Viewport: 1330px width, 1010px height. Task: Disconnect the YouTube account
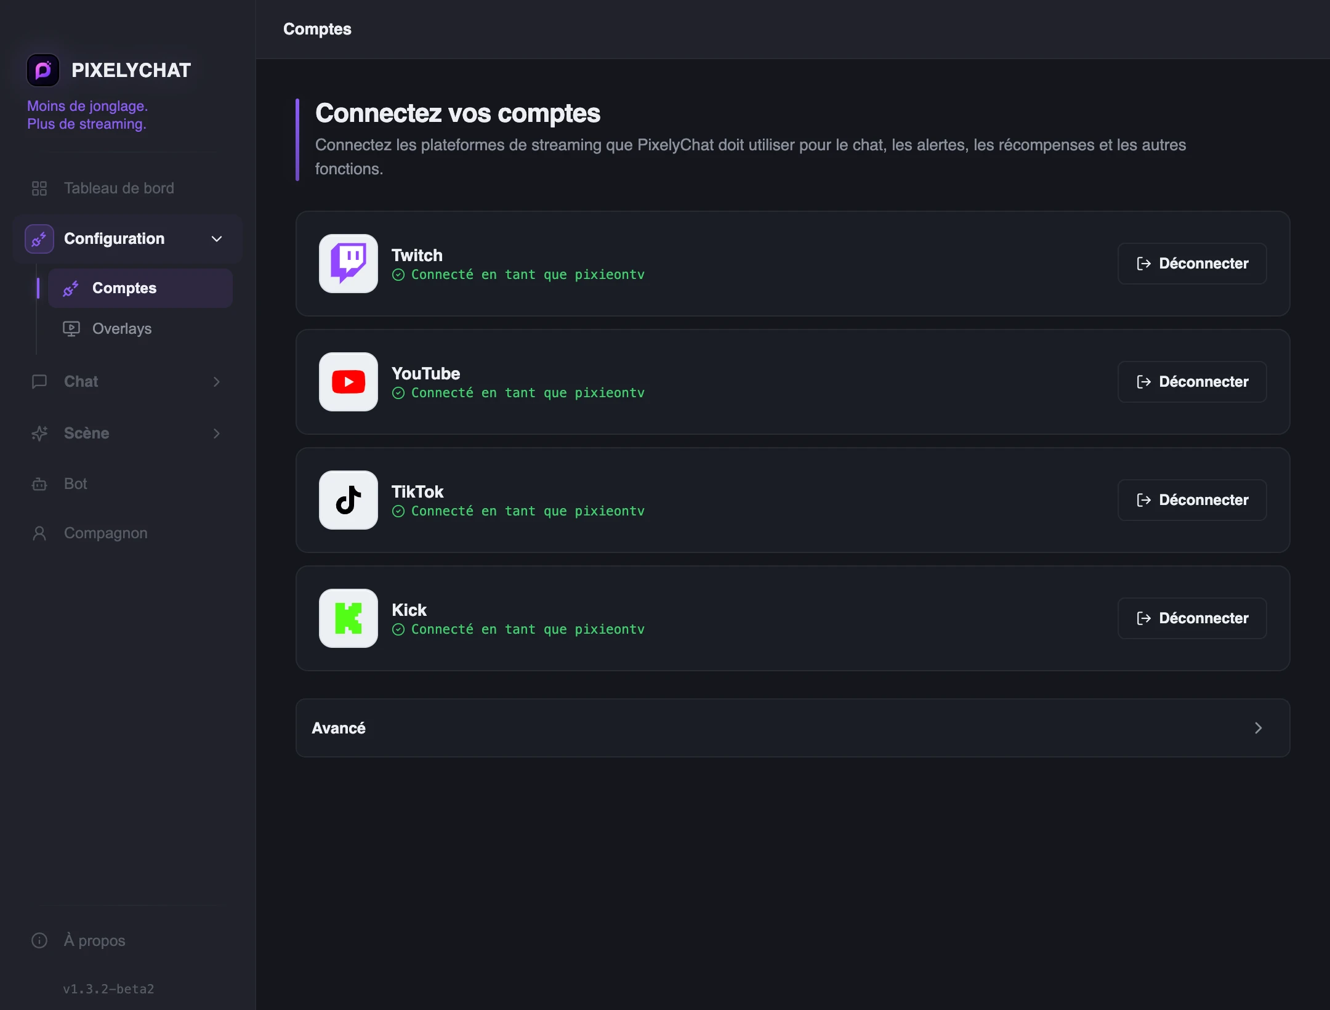click(1192, 382)
